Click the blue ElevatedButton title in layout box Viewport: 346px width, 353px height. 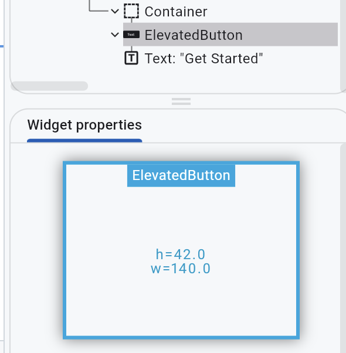181,175
